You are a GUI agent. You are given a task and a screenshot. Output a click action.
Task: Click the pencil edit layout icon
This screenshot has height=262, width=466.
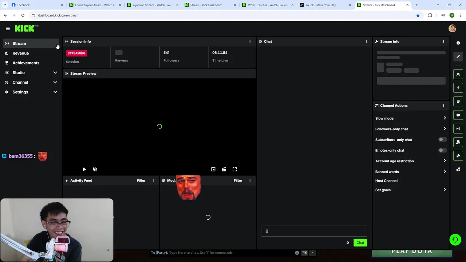point(458,56)
